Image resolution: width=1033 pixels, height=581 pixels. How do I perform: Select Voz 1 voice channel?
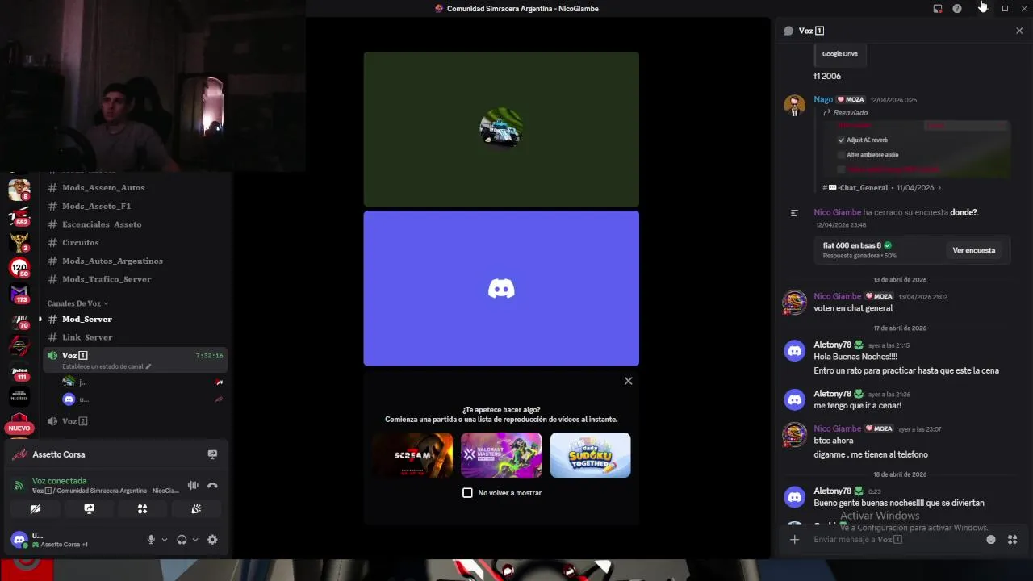(x=136, y=360)
